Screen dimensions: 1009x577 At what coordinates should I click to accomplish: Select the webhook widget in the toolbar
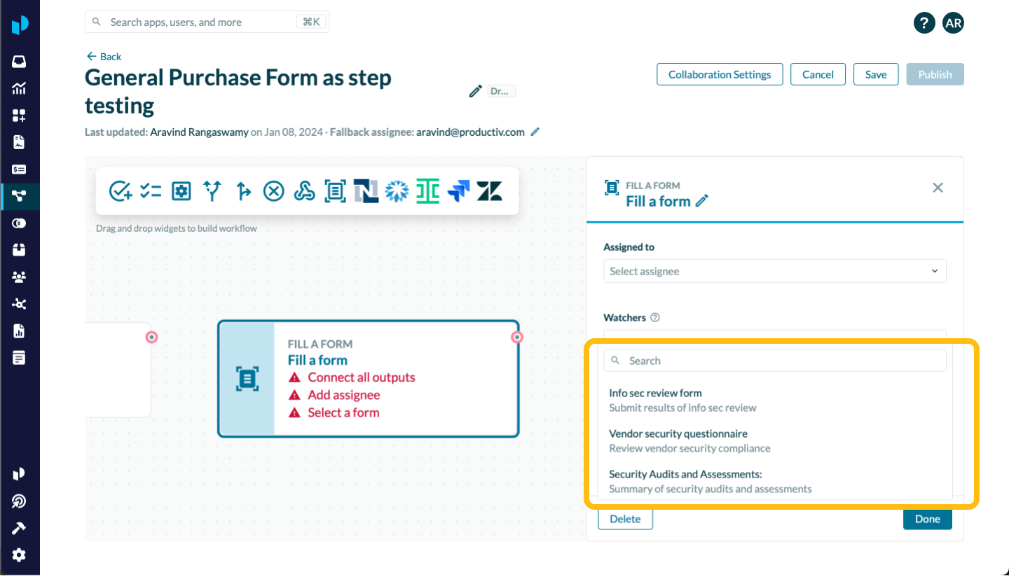tap(304, 190)
